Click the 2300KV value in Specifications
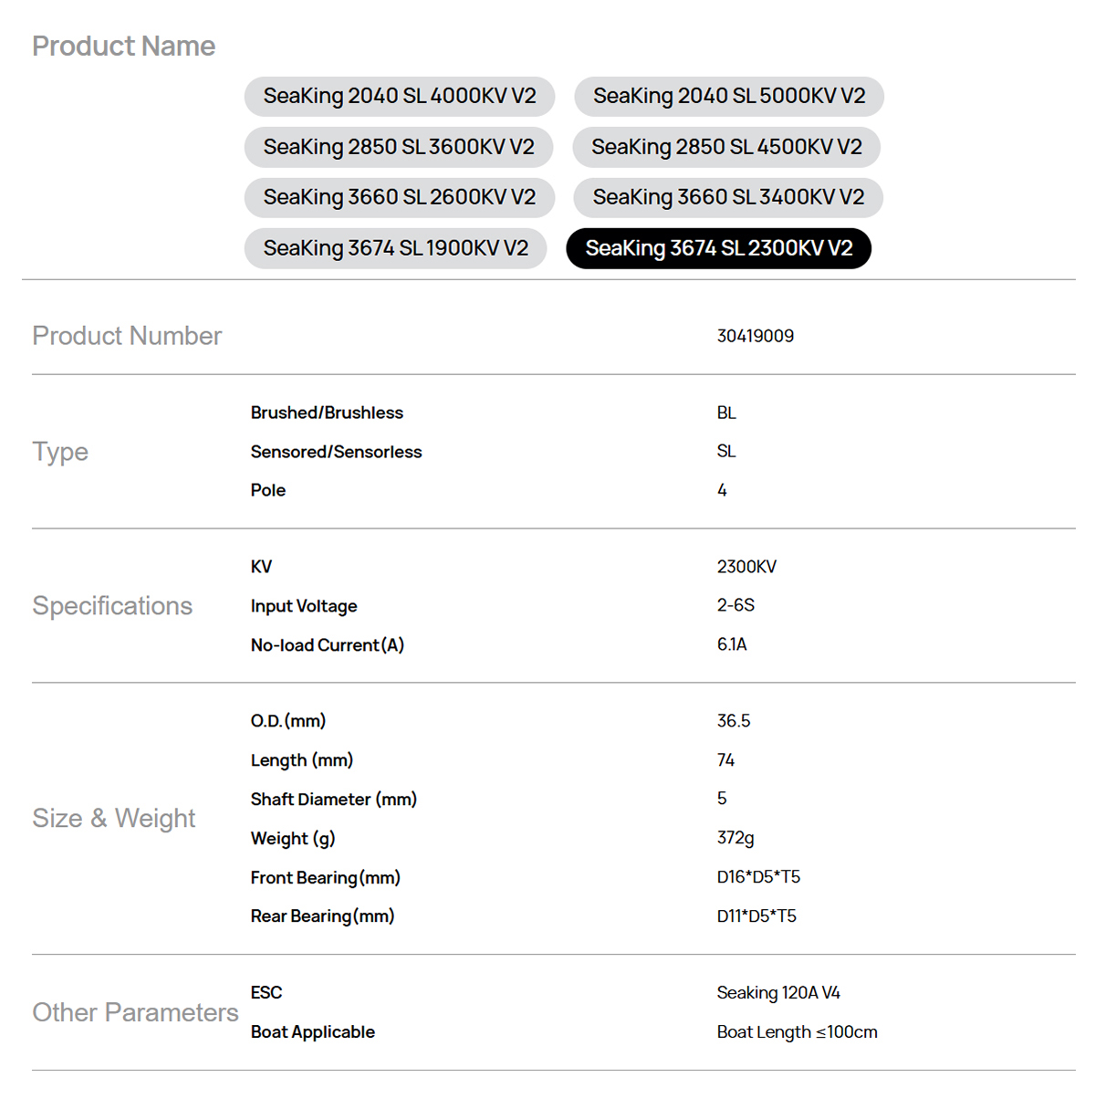 click(746, 567)
